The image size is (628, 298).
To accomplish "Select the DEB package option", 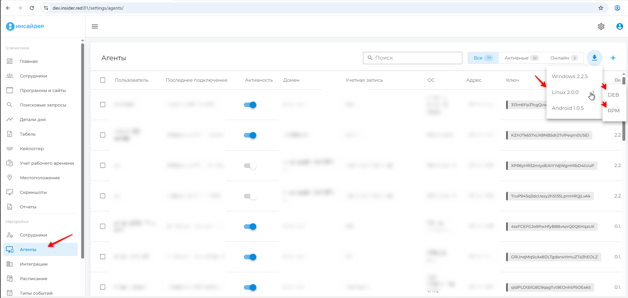I will tap(613, 95).
